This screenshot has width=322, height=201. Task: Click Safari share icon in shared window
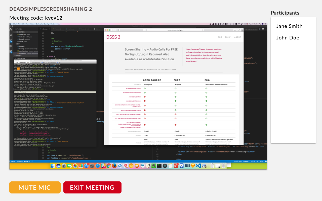pyautogui.click(x=235, y=30)
